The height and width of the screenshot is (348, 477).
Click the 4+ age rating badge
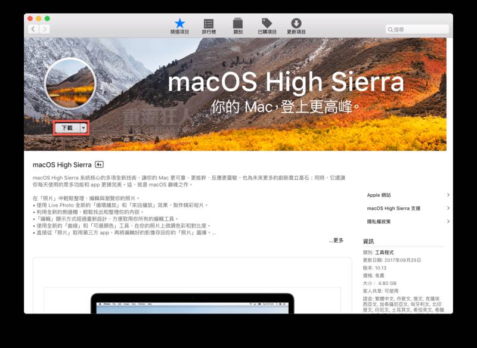point(99,164)
